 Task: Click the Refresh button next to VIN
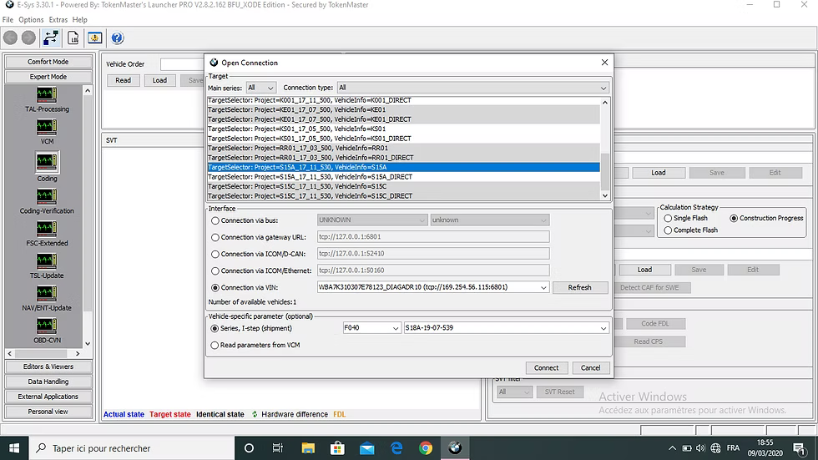click(x=579, y=287)
